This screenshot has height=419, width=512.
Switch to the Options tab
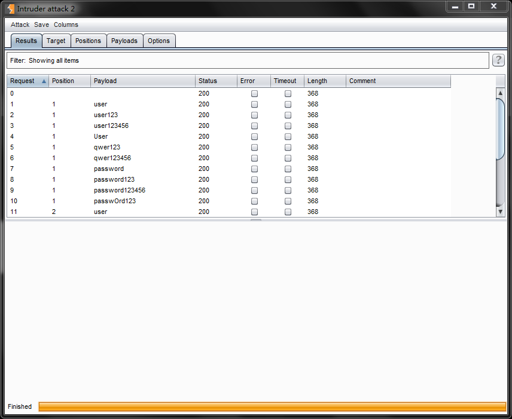(159, 41)
